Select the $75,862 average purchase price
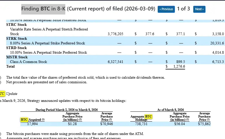225x139 pixels. click(204, 124)
